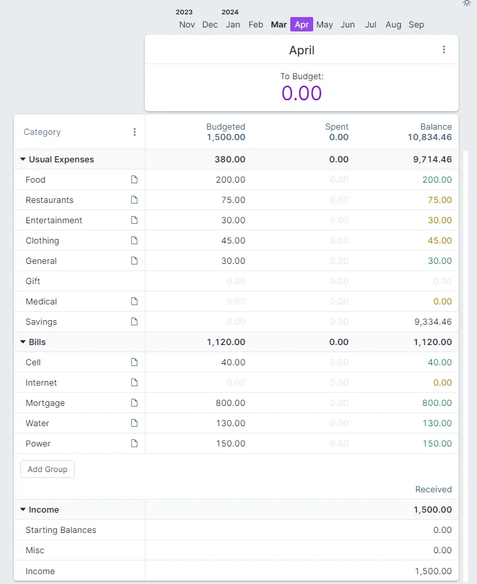Collapse the Usual Expenses group
477x584 pixels.
(23, 159)
